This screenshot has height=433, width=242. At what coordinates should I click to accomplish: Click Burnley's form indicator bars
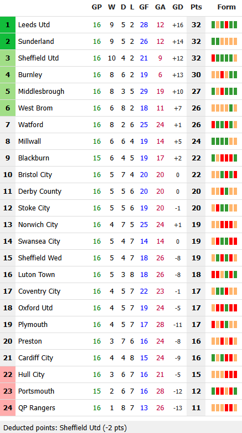coord(224,75)
